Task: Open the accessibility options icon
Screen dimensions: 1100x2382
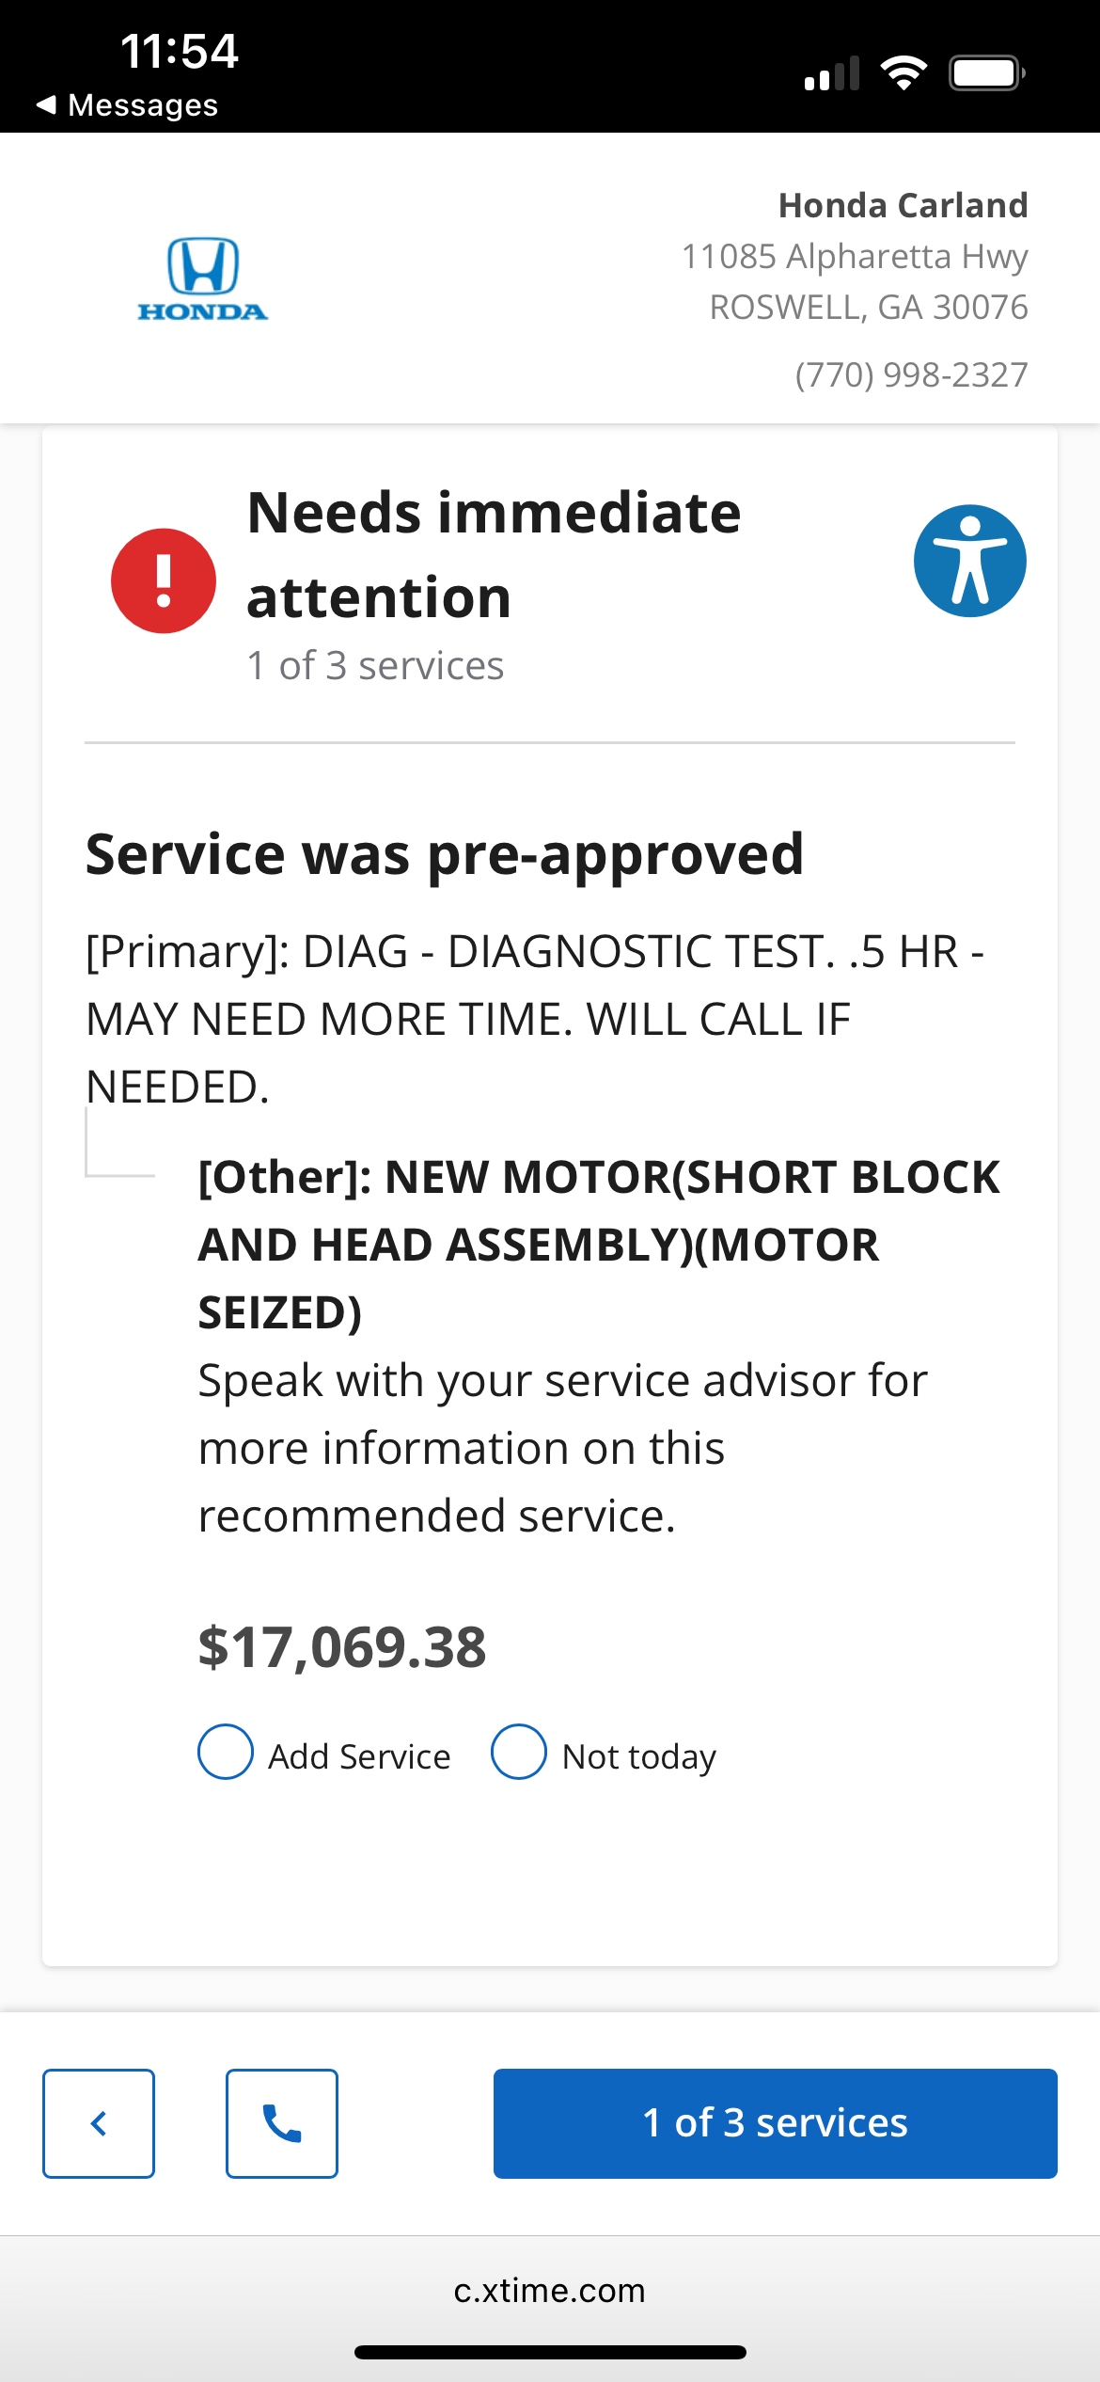Action: 969,562
